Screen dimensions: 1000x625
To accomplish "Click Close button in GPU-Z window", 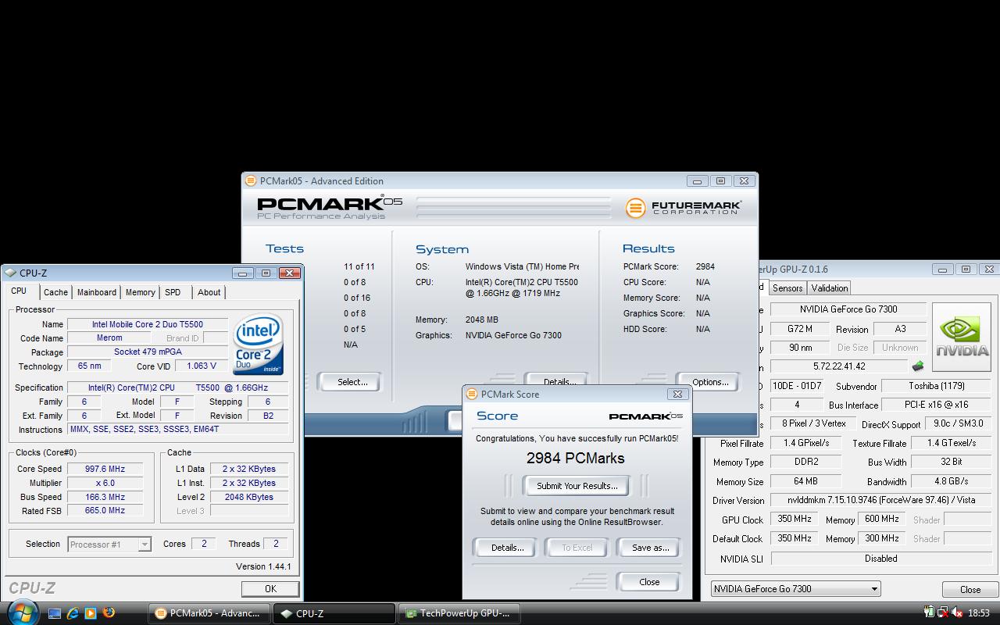I will (970, 590).
